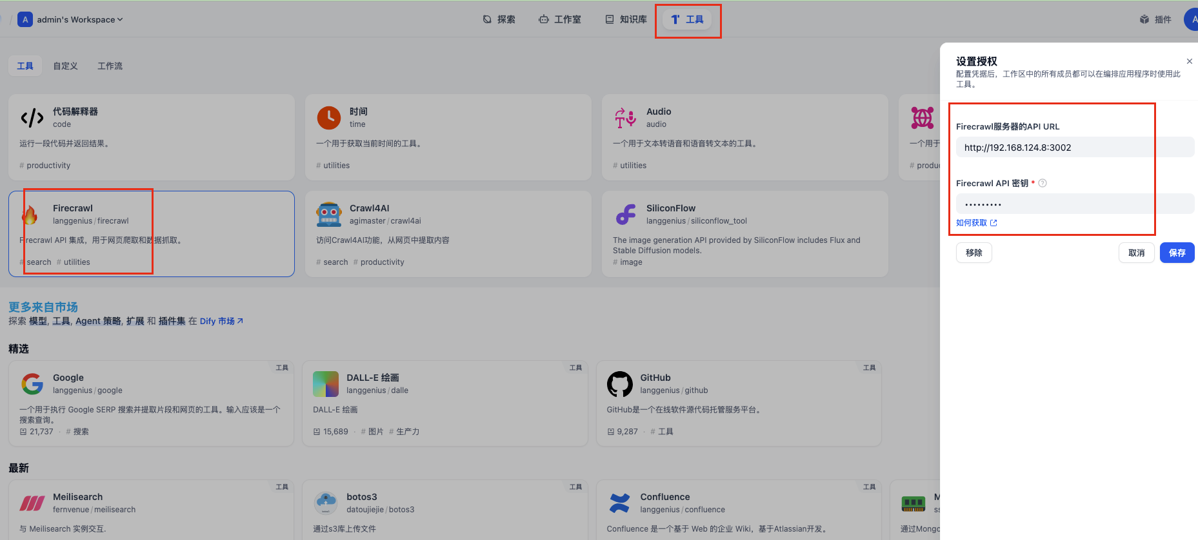
Task: Click the GitHub card install count 9,287
Action: (x=623, y=432)
